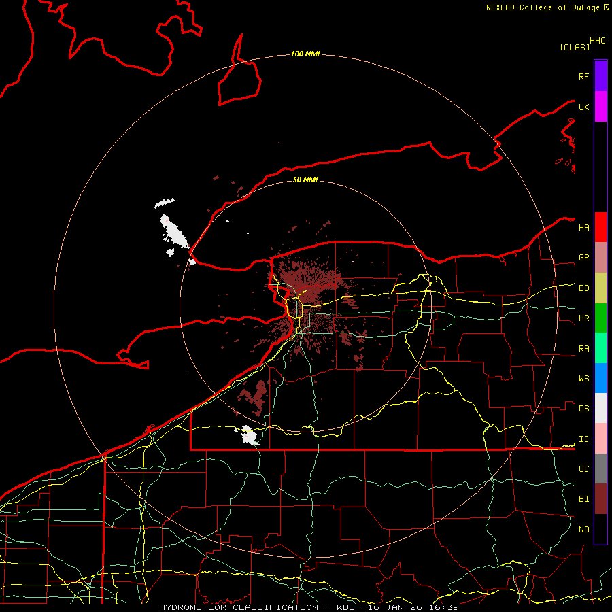
Task: Click the GR salmon legend swatch
Action: (x=600, y=258)
